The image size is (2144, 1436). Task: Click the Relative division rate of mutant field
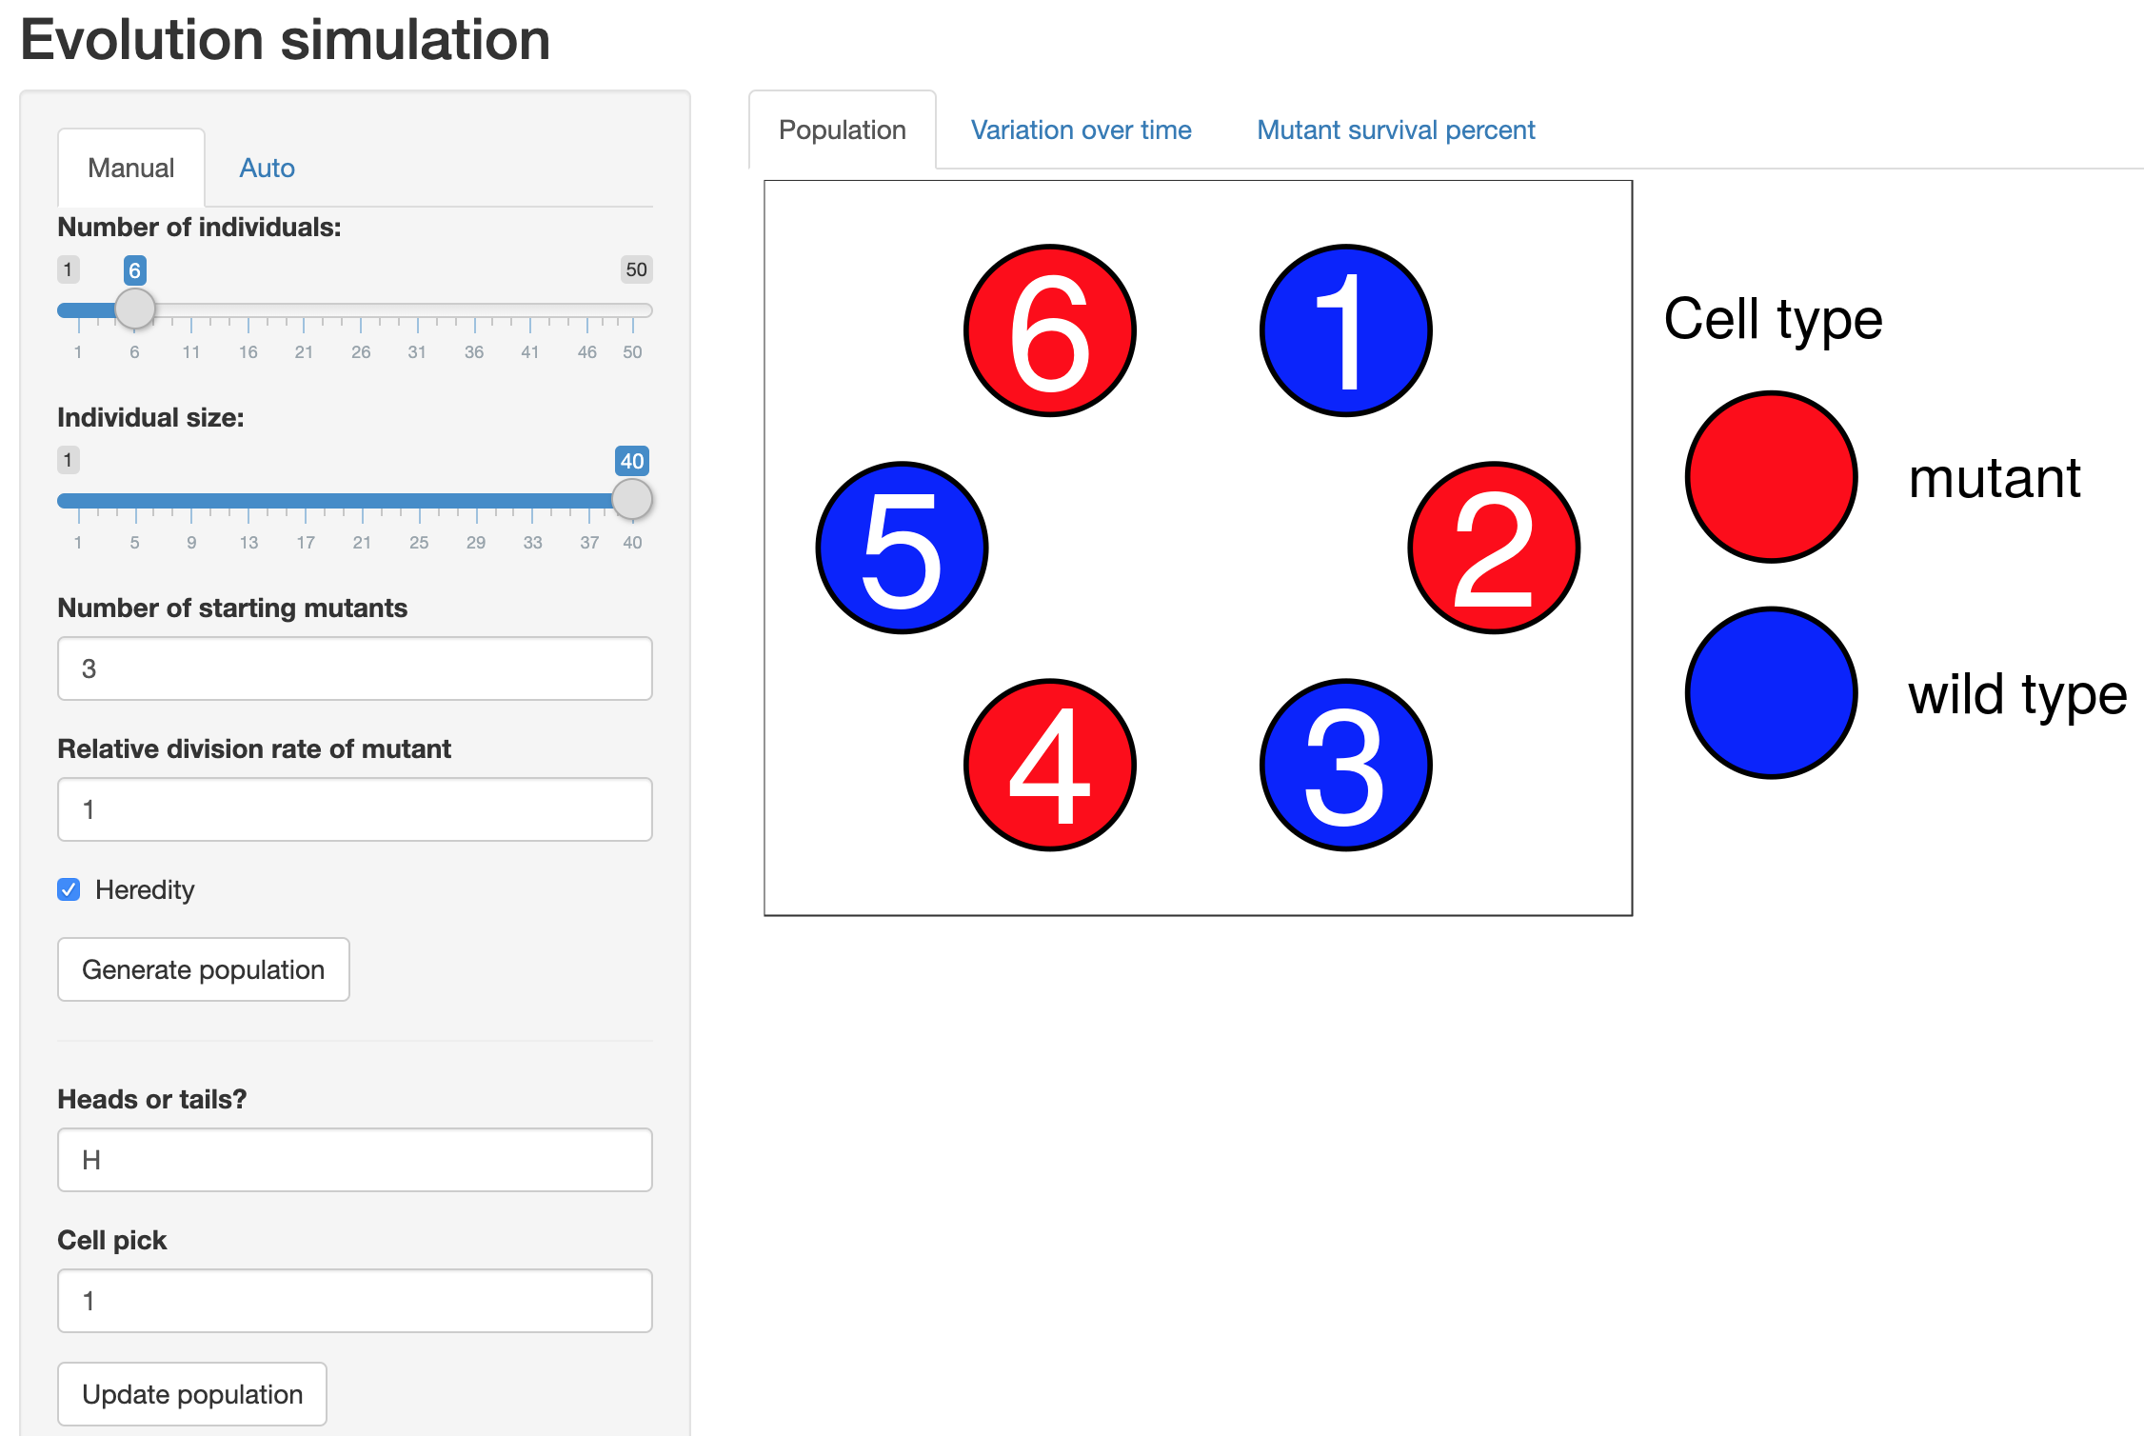point(353,809)
